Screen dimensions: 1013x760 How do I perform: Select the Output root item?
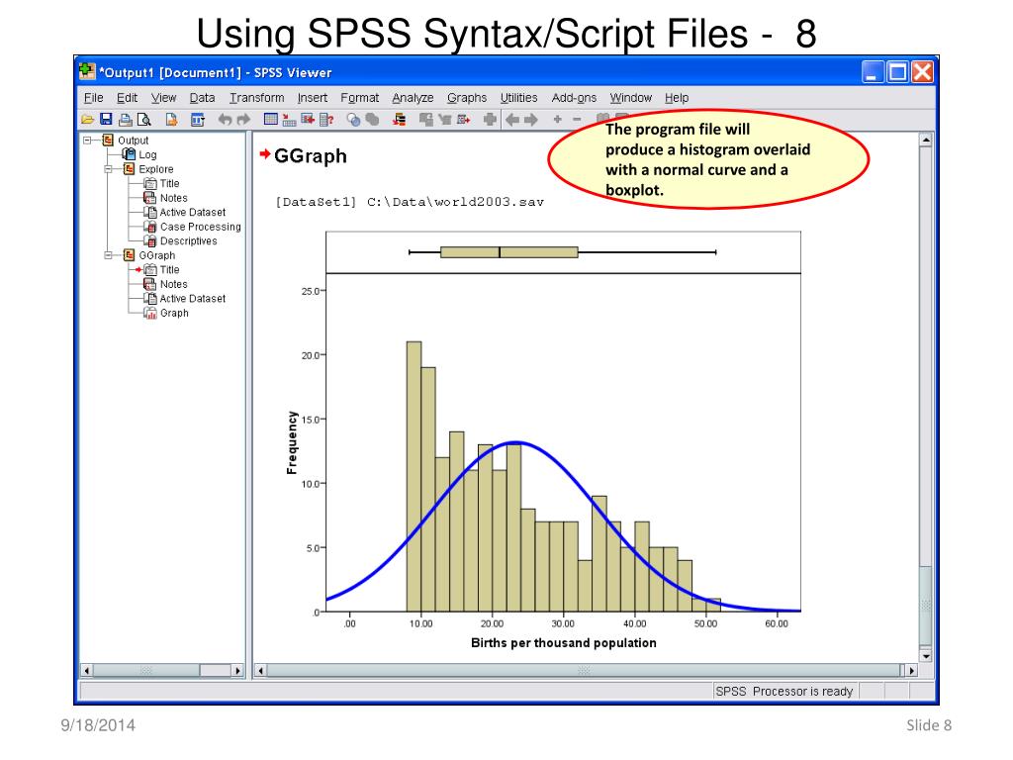point(133,141)
